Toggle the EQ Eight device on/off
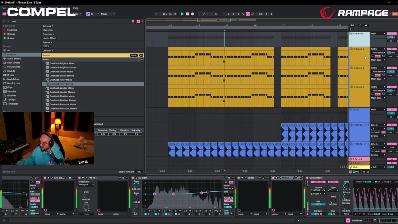Viewport: 398px width, 224px height. pyautogui.click(x=133, y=178)
